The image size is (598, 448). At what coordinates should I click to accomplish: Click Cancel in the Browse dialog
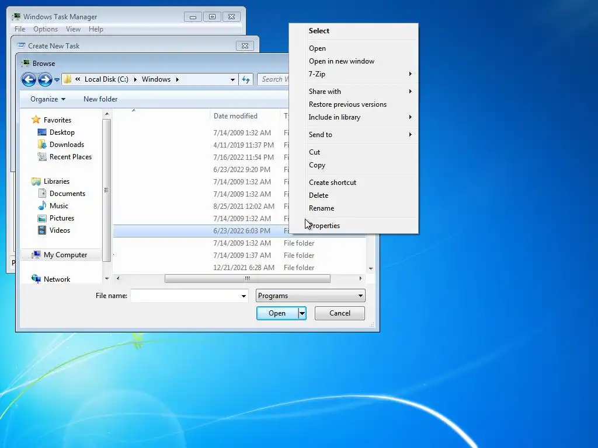[x=339, y=313]
